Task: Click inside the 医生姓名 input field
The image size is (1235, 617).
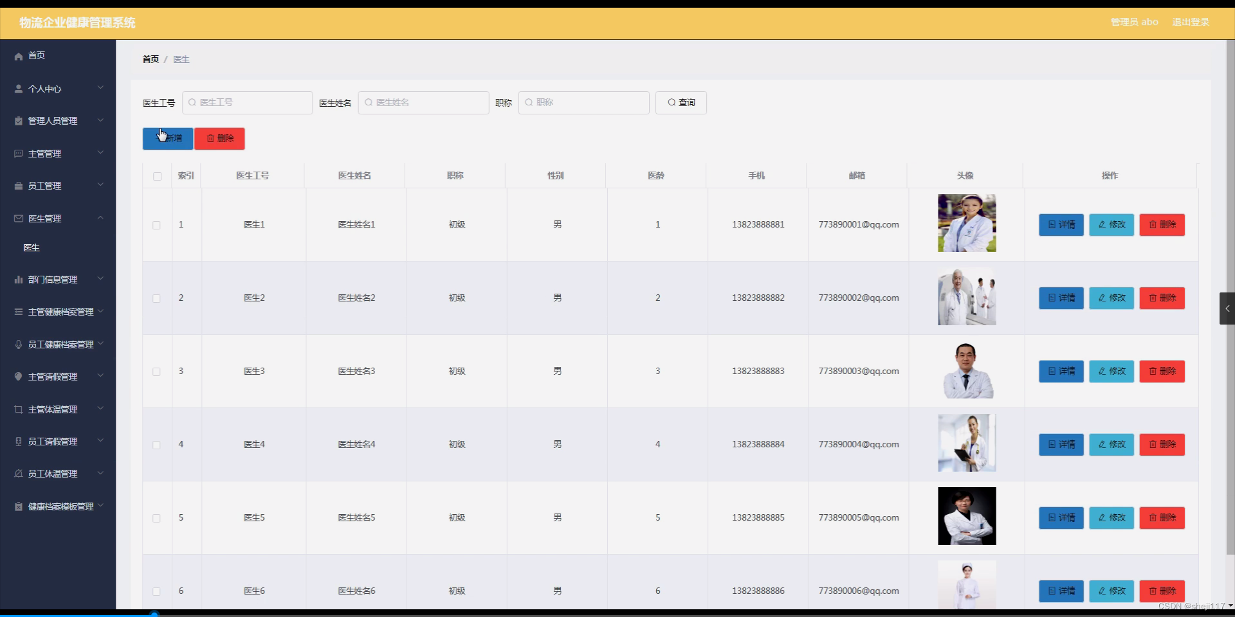Action: click(423, 102)
